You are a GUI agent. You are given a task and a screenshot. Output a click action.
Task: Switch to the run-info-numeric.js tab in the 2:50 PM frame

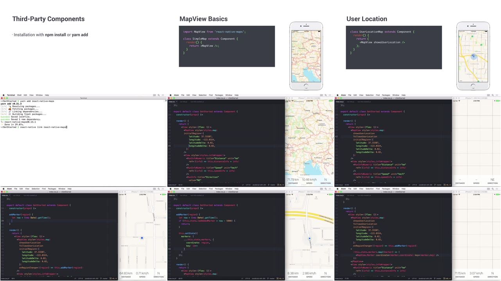click(197, 102)
